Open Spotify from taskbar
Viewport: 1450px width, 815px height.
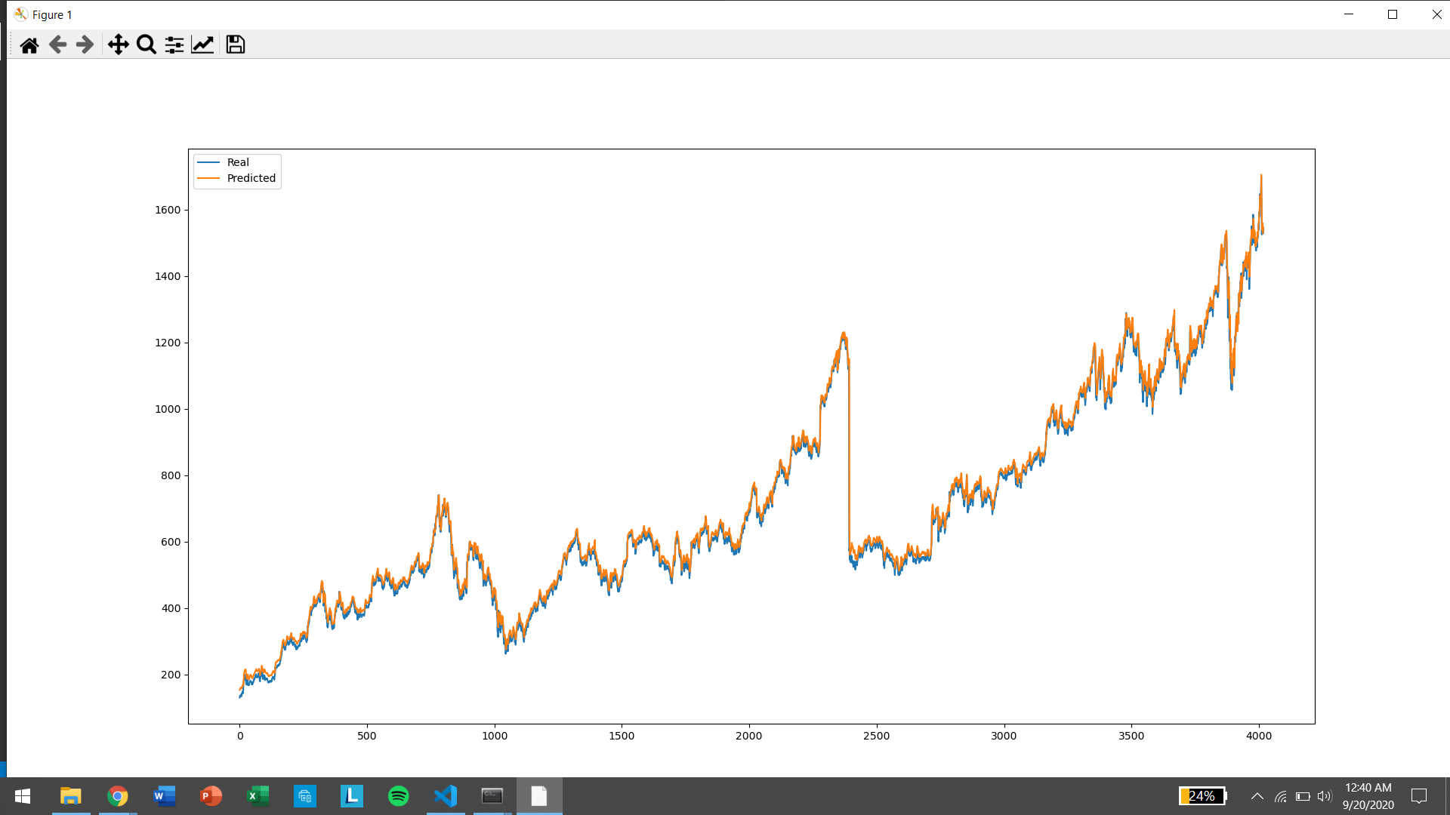399,796
